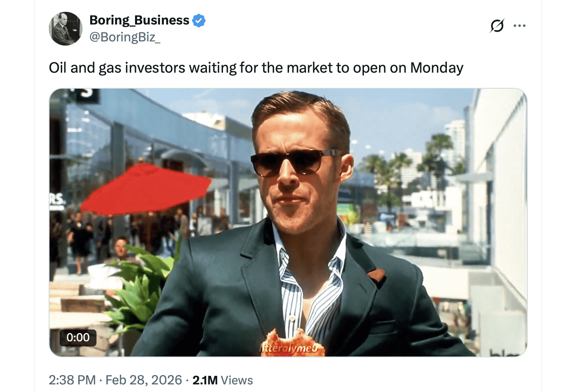Click the word Monday in the tweet
The image size is (562, 392).
[437, 68]
